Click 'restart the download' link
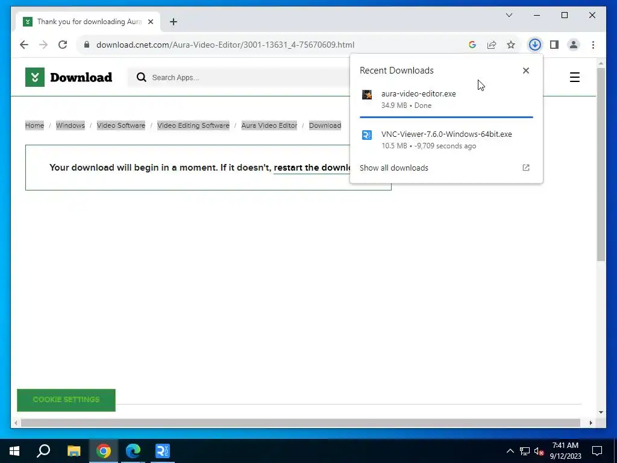Screen dimensions: 617x463 click(x=312, y=168)
